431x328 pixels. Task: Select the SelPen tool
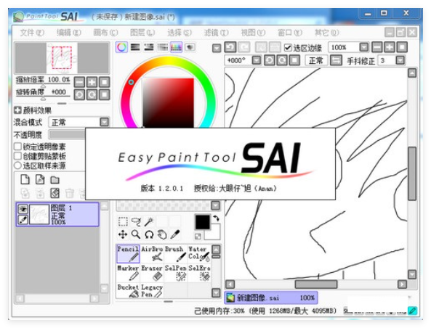tap(176, 273)
